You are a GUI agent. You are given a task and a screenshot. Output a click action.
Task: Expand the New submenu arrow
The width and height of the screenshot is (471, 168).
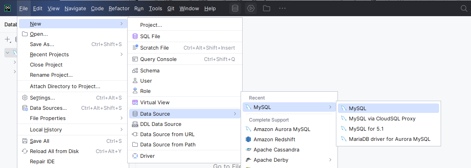pos(121,24)
